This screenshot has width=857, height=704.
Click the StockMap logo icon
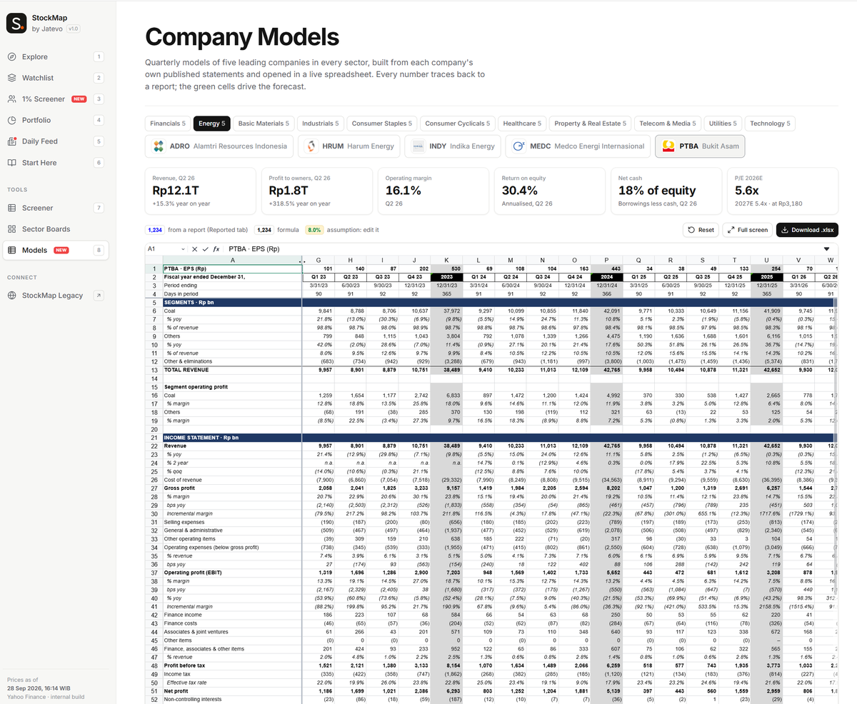[x=16, y=23]
